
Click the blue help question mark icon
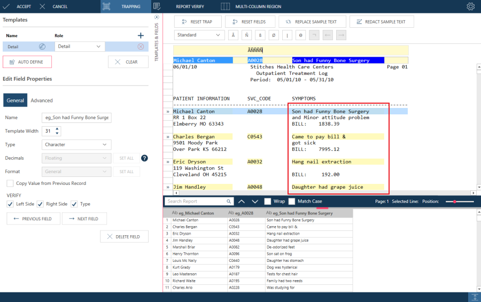[x=144, y=158]
